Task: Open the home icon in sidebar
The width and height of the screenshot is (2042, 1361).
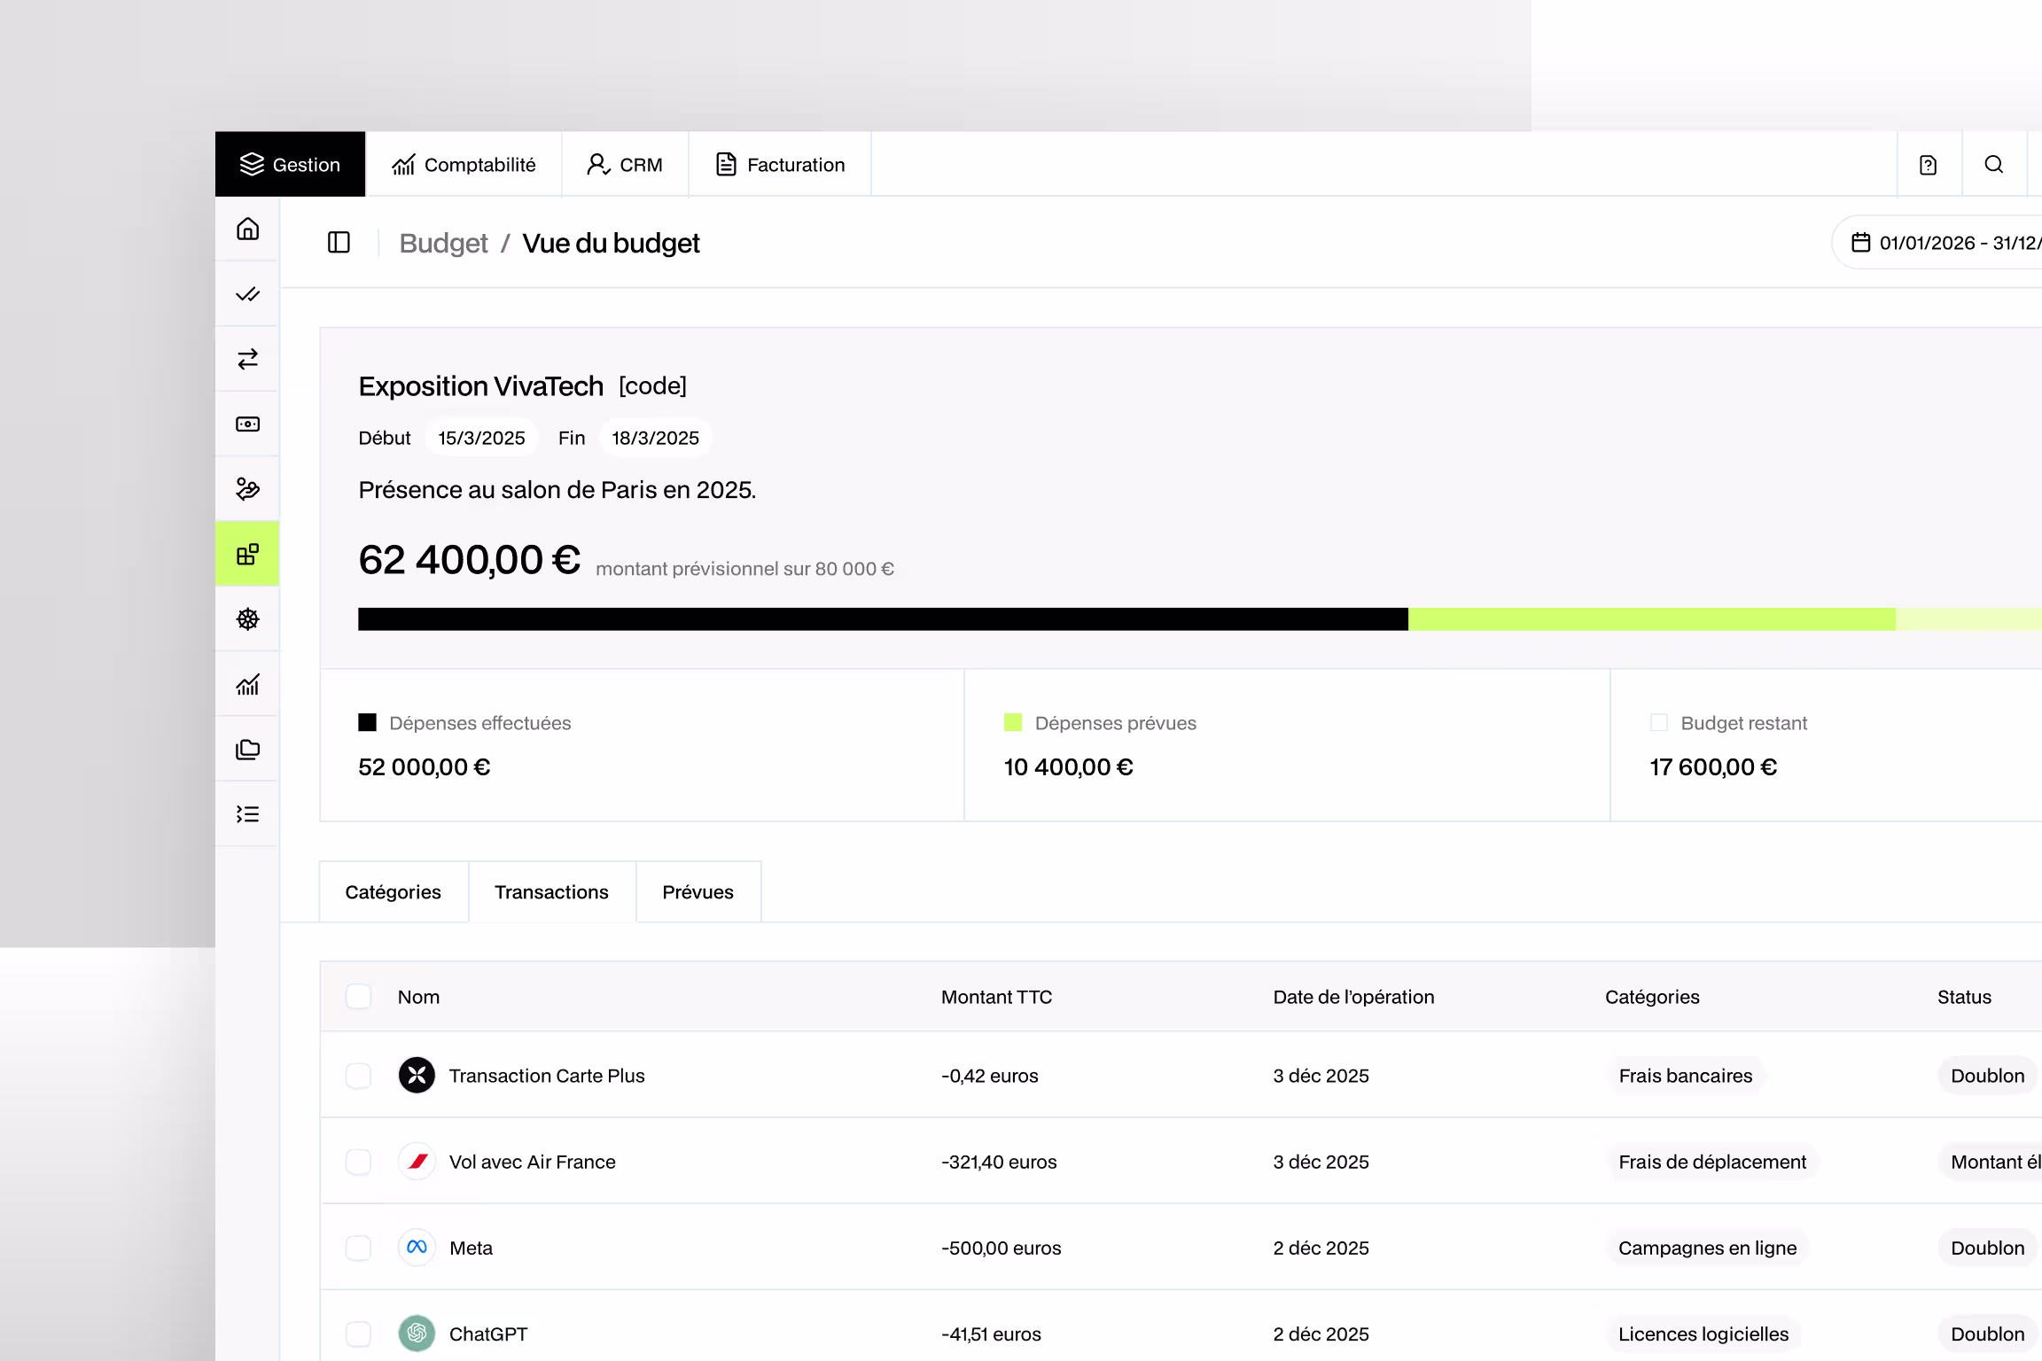Action: point(247,229)
